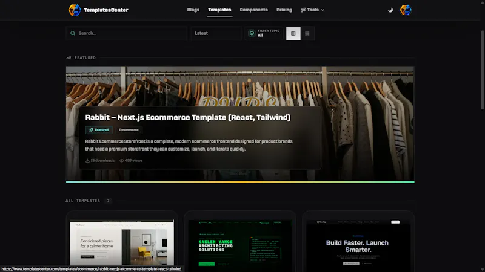Viewport: 485px width, 272px height.
Task: Open the Pricing page
Action: click(284, 10)
